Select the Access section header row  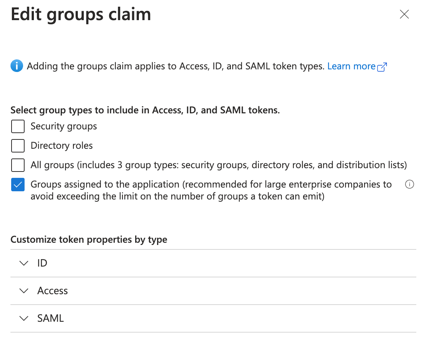pyautogui.click(x=149, y=290)
